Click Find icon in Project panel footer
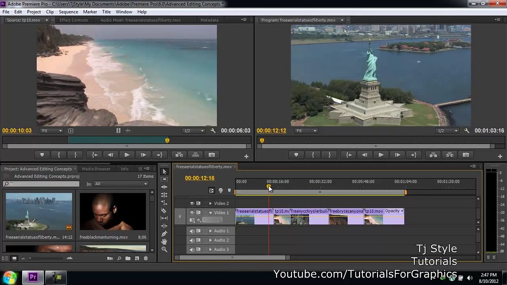The image size is (507, 285). click(119, 258)
